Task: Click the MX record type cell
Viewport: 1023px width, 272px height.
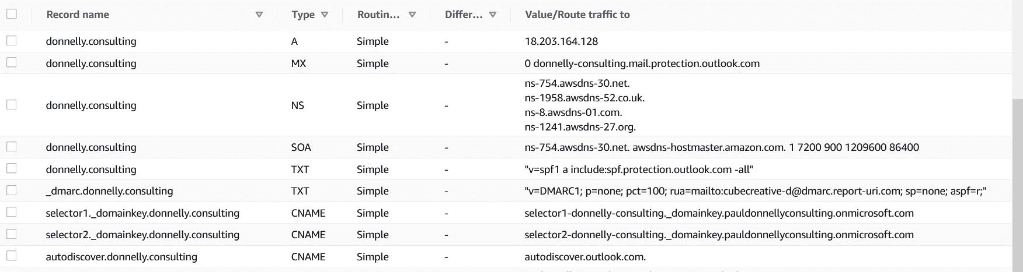Action: [298, 63]
